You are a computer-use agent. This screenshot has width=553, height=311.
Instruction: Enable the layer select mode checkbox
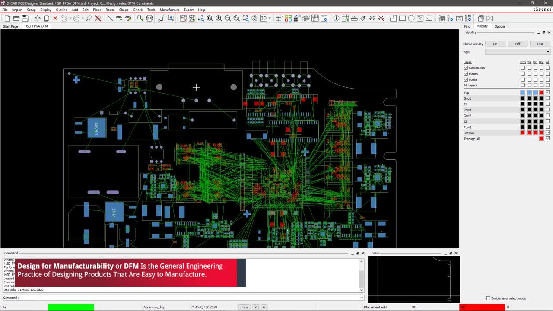click(488, 298)
